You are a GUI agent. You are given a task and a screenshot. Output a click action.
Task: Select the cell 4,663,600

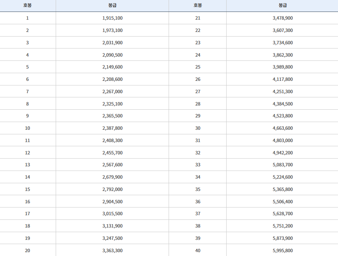(x=283, y=128)
